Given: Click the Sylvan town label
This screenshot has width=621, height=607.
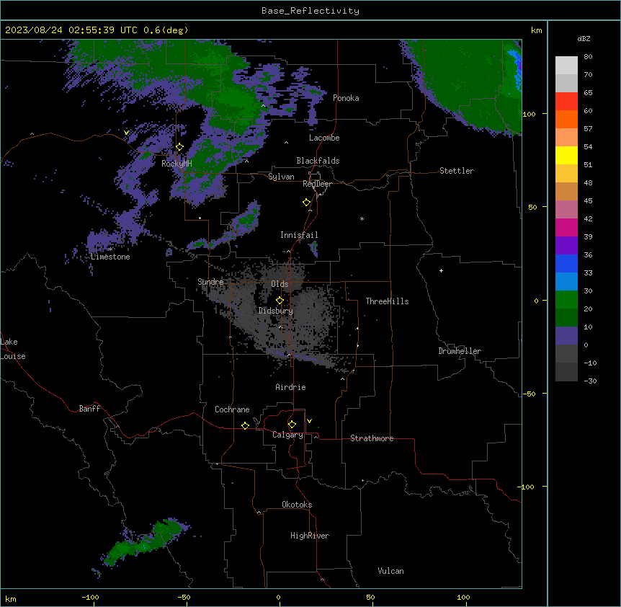Looking at the screenshot, I should point(281,177).
